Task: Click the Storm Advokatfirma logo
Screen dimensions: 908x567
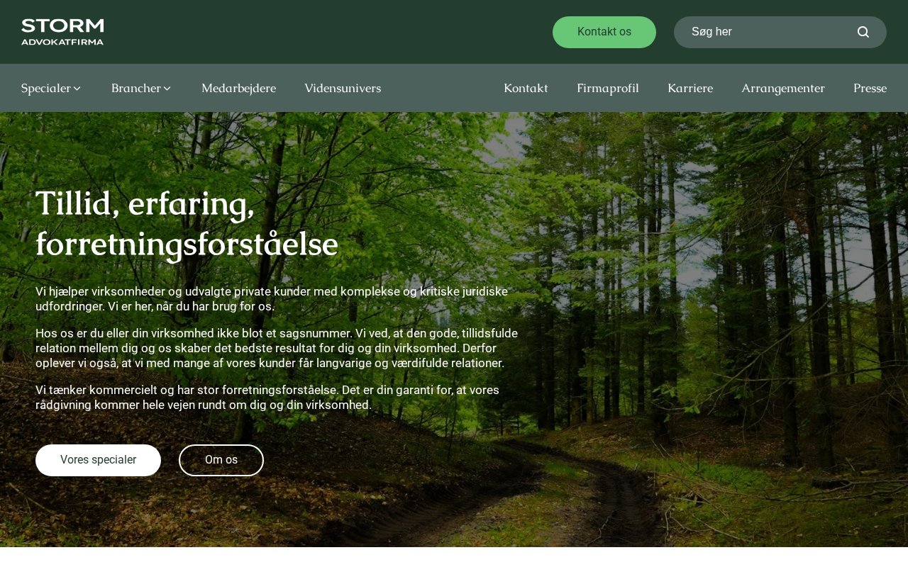Action: [62, 32]
